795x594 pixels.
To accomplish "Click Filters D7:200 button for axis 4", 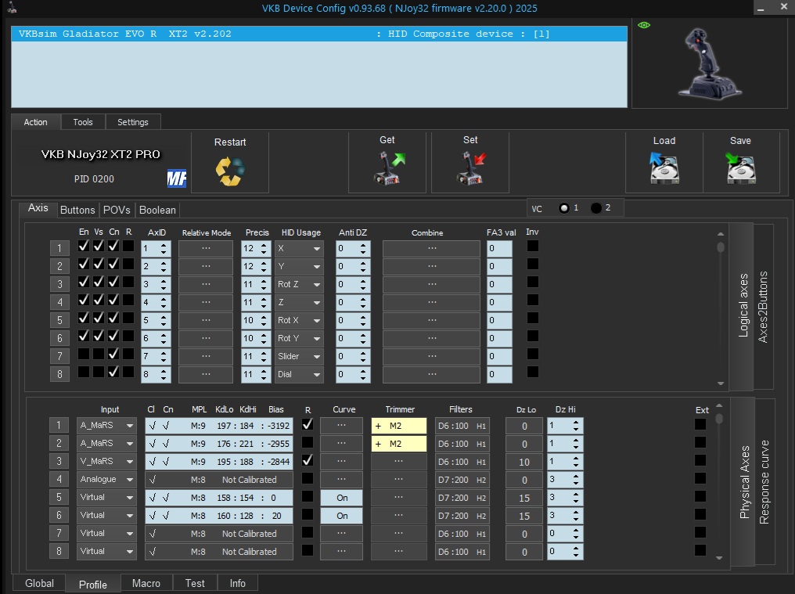I will coord(462,480).
